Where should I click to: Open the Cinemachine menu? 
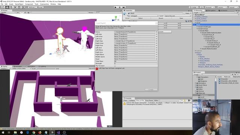(x=44, y=4)
